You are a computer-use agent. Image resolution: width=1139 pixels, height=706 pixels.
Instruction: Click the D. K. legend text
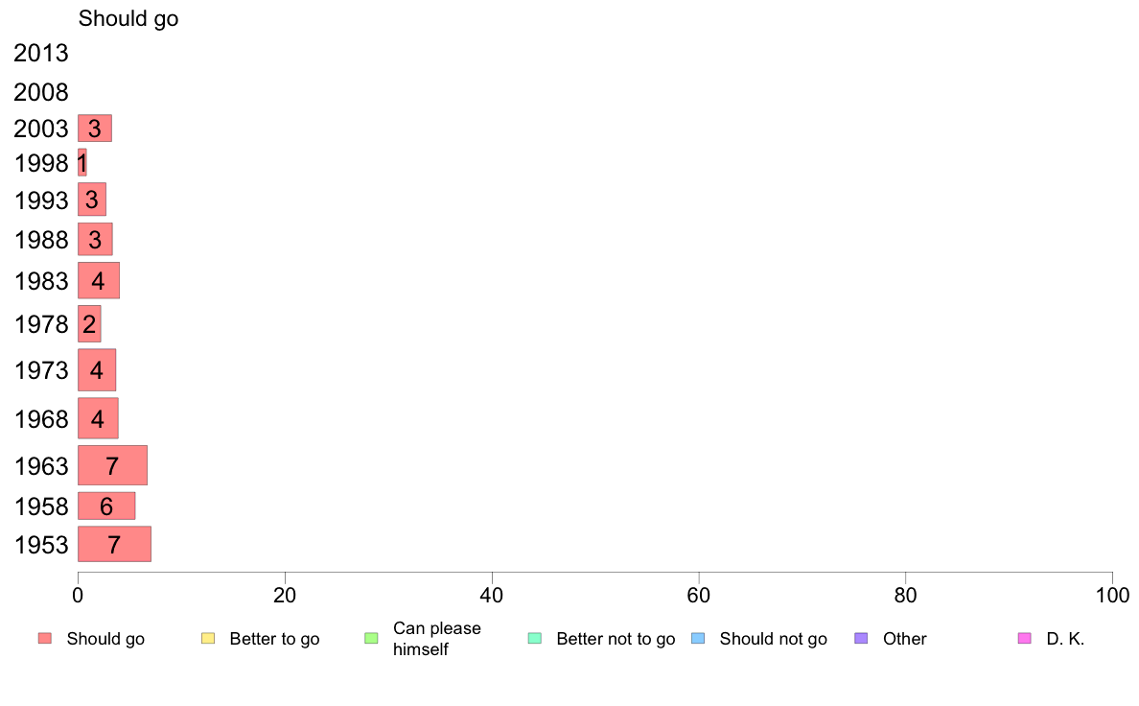tap(1065, 639)
